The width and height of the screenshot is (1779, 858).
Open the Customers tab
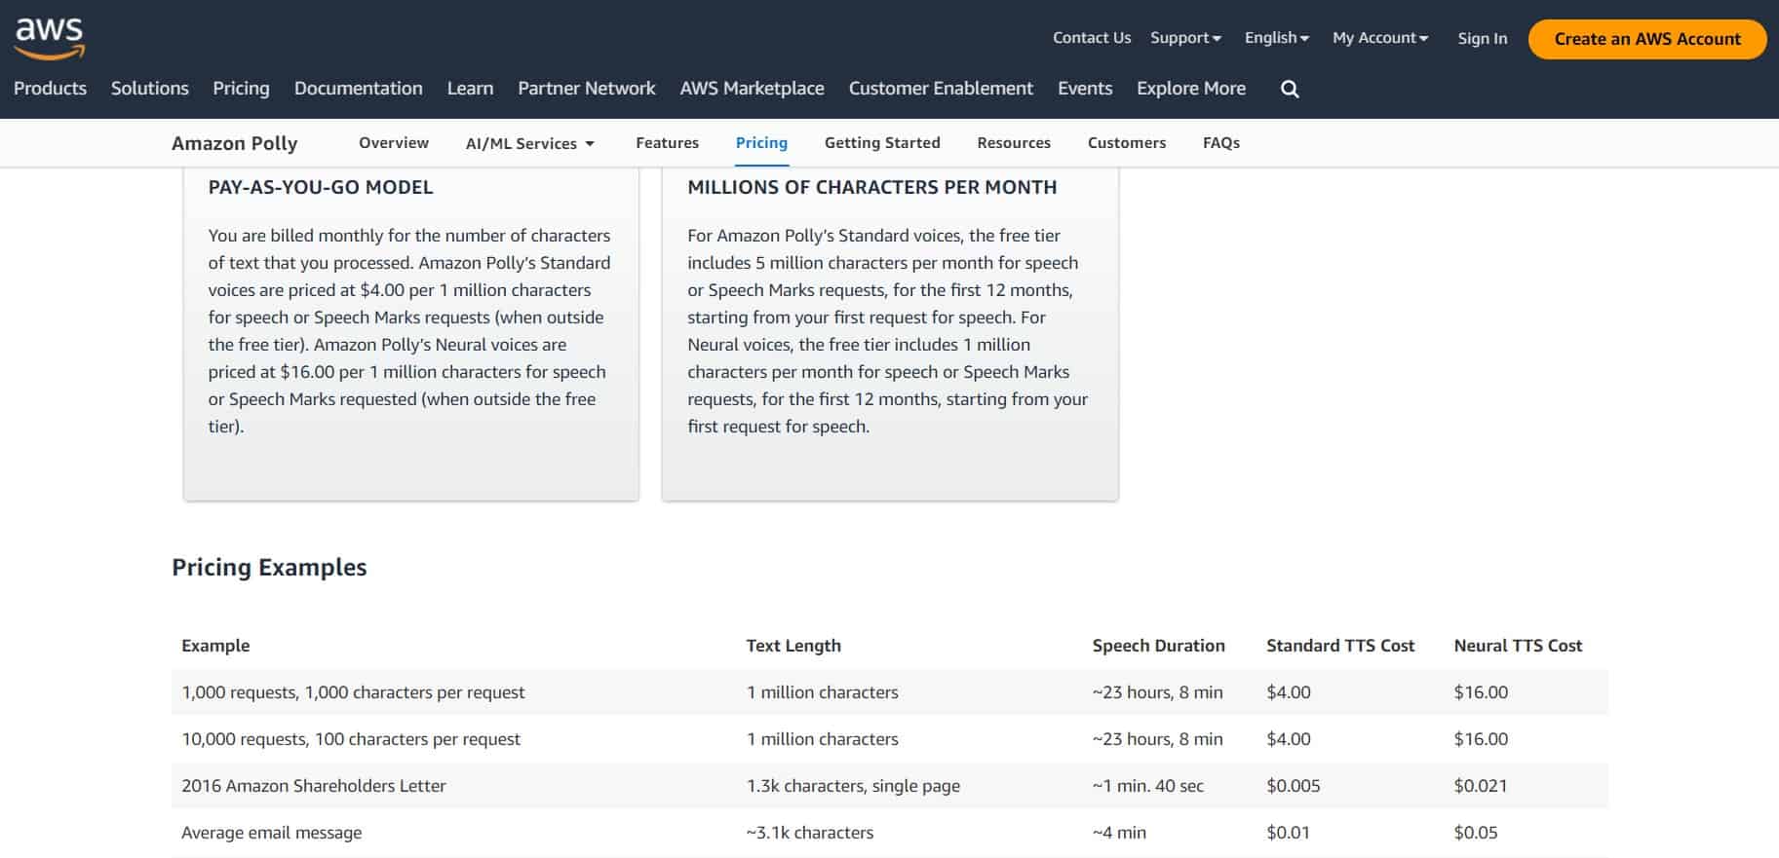(1127, 142)
